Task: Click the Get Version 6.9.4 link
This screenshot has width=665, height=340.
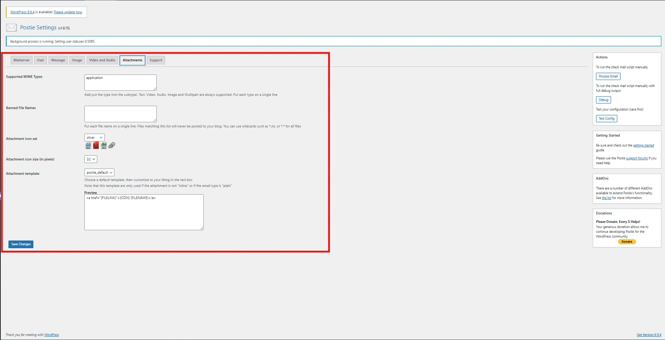Action: [649, 335]
